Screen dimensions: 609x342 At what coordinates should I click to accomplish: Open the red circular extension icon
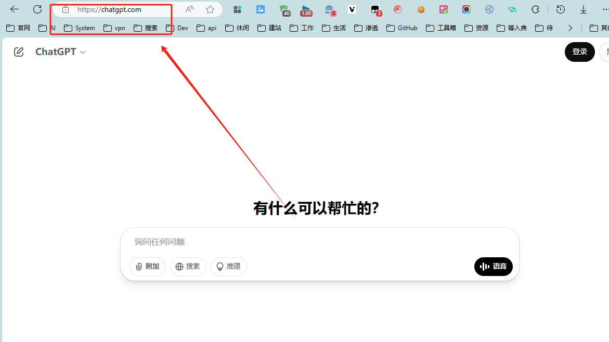(x=398, y=9)
